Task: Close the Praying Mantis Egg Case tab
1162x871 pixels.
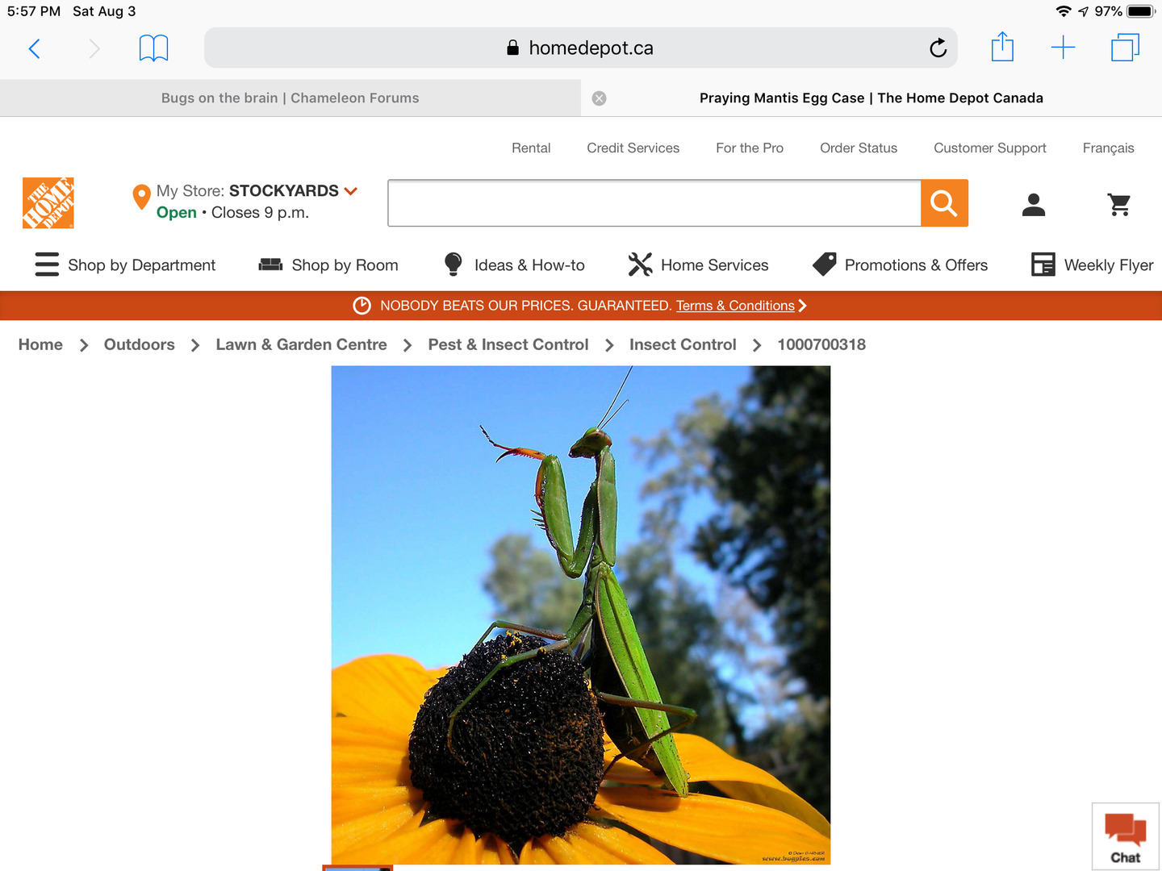Action: tap(599, 98)
